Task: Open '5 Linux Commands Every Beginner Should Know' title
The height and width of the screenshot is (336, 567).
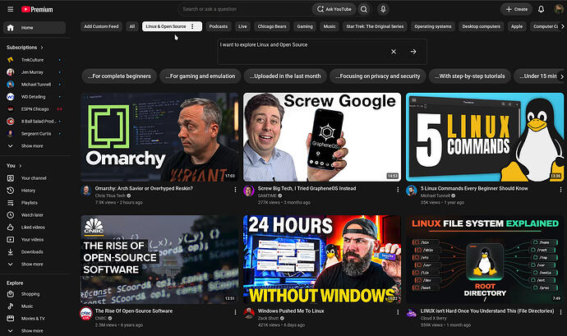Action: click(474, 188)
